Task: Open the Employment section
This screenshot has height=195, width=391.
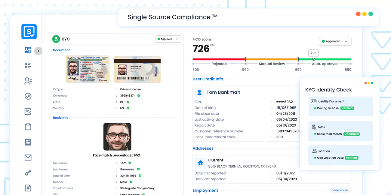Action: pos(205,190)
